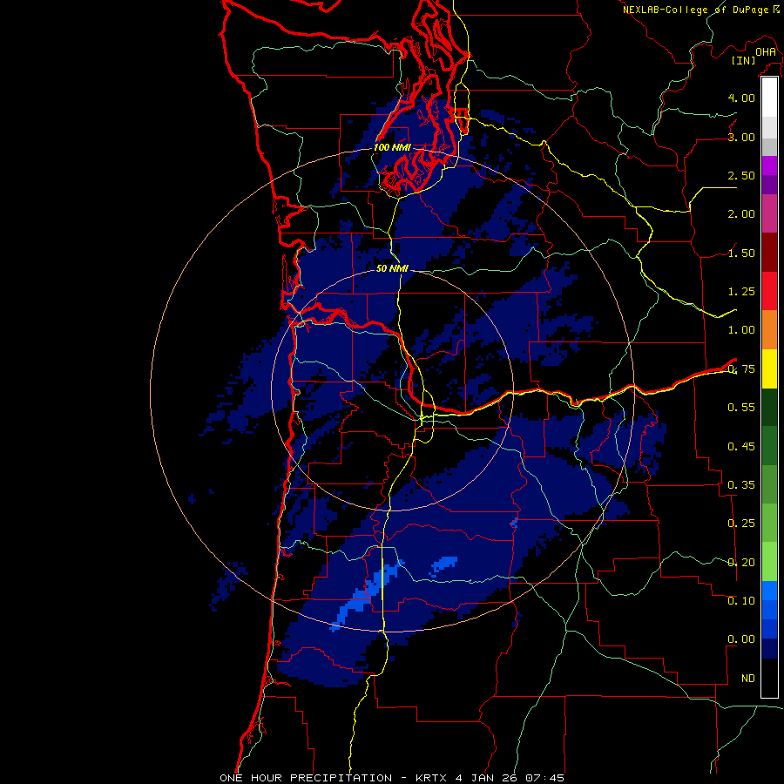
Task: Select the orange legend swatch
Action: [769, 330]
